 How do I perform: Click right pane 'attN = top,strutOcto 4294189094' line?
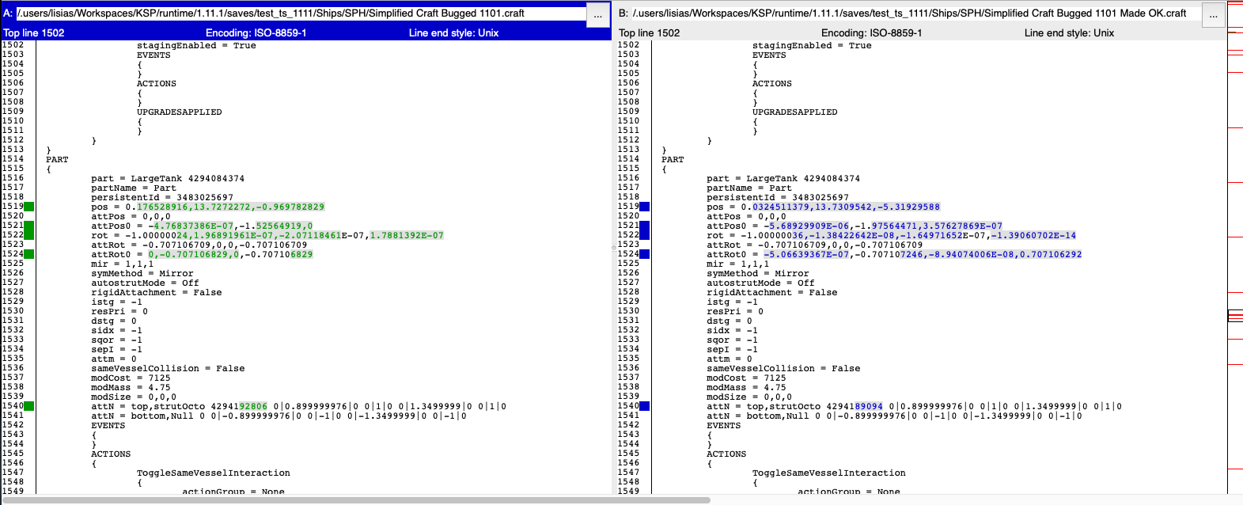915,406
